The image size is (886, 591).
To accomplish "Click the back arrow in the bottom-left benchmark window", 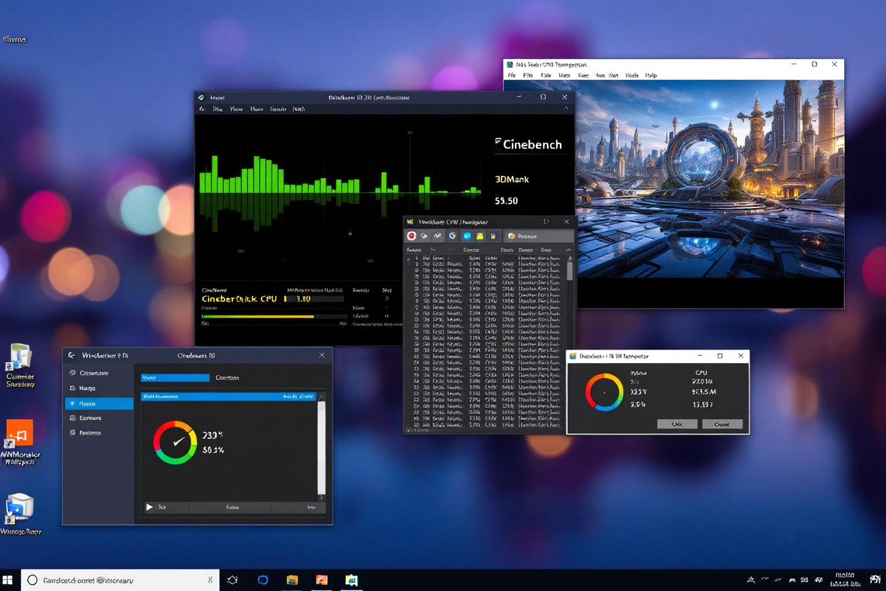I will [x=71, y=355].
